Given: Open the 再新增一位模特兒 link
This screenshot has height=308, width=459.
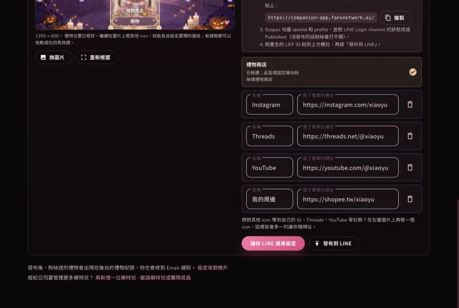Looking at the screenshot, I should [116, 278].
